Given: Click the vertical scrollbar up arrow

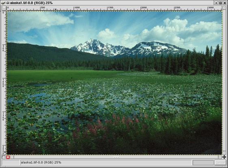Looking at the screenshot, I should [x=224, y=8].
